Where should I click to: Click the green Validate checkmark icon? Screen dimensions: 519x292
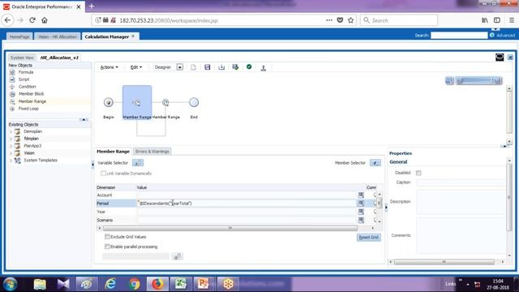249,67
